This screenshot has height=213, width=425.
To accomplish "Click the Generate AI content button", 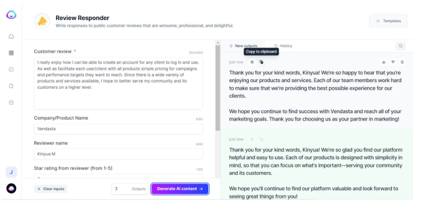I will [180, 189].
